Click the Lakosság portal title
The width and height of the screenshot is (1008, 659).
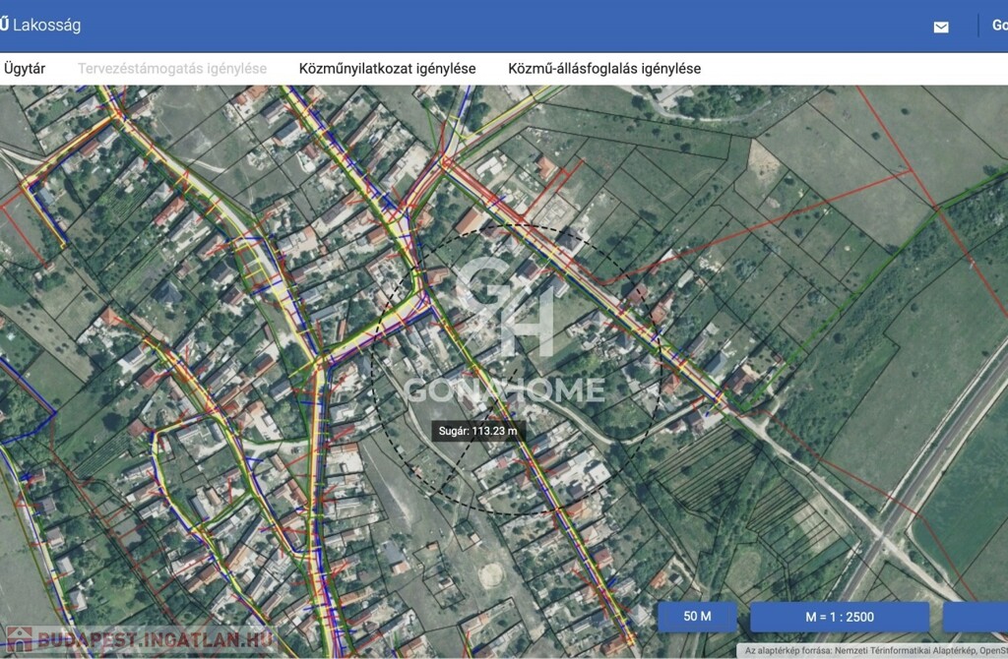point(46,25)
